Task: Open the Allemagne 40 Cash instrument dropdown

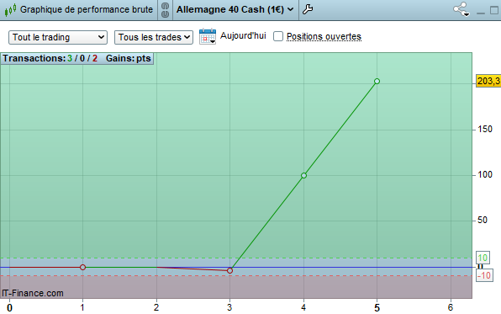Action: [x=235, y=9]
